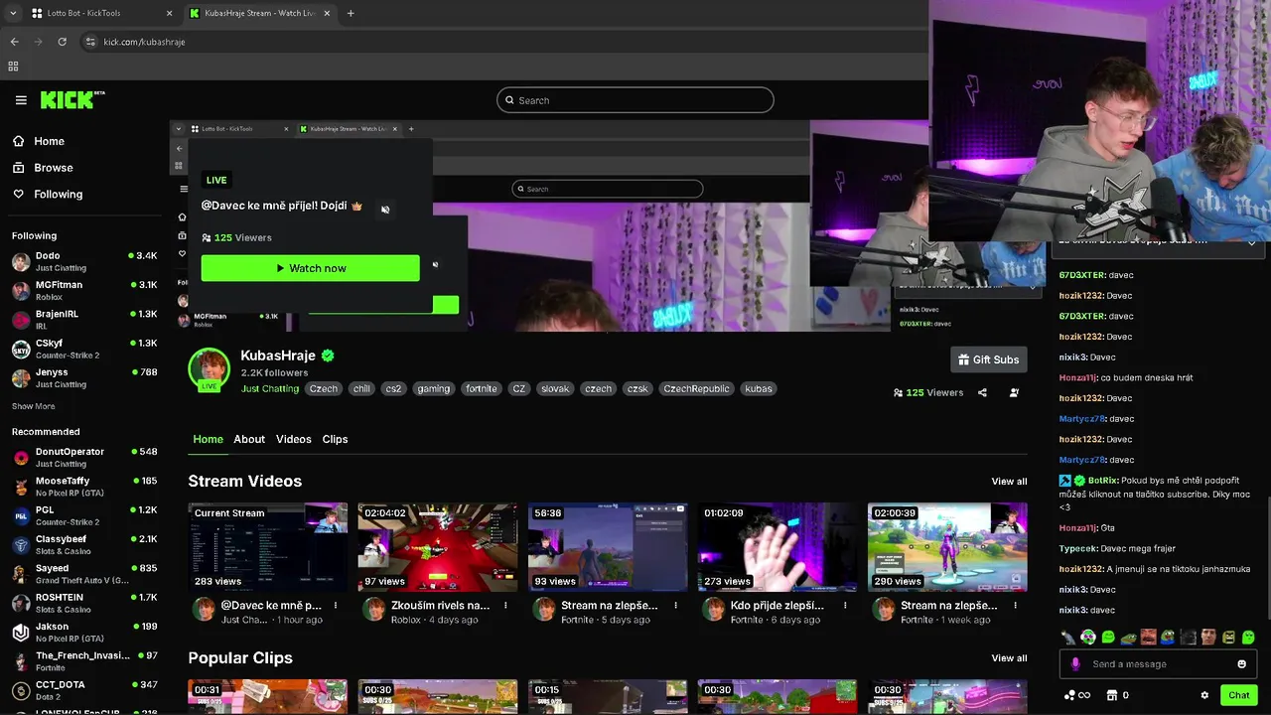Image resolution: width=1271 pixels, height=715 pixels.
Task: Open the 01:02:09 video thumbnail
Action: [777, 547]
